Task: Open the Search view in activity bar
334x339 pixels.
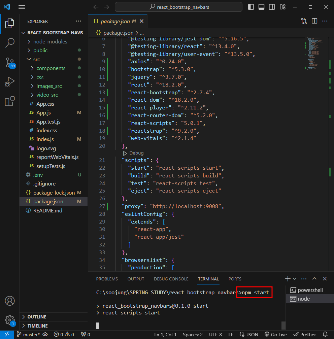Action: tap(10, 43)
